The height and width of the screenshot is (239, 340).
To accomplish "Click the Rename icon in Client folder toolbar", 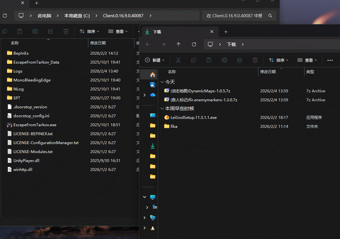I will click(35, 31).
